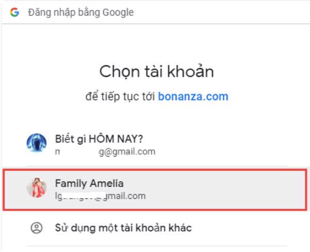Click the "Chọn tài khoản" heading
The height and width of the screenshot is (252, 310).
(155, 71)
